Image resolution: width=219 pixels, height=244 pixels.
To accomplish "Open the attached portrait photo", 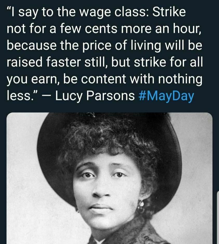I will [x=109, y=178].
